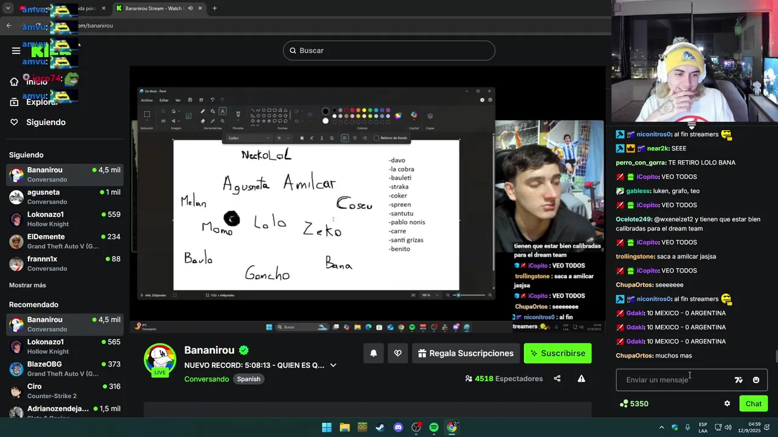Viewport: 778px width, 437px height.
Task: Click the 5350 channel points balance
Action: (634, 404)
